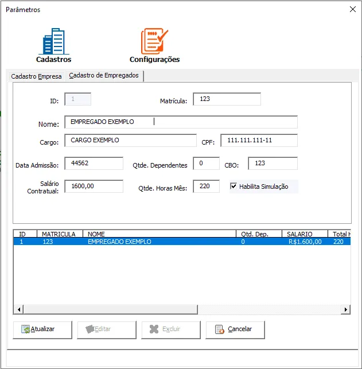Click the ID column header
This screenshot has height=369, width=362.
[25, 234]
